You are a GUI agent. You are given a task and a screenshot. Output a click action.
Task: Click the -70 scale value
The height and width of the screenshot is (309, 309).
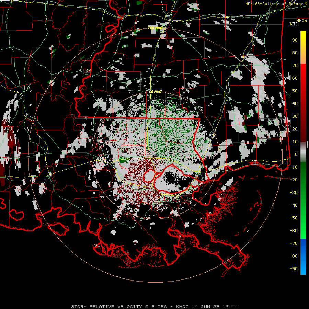(294, 243)
